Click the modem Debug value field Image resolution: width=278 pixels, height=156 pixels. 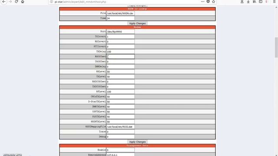click(120, 137)
